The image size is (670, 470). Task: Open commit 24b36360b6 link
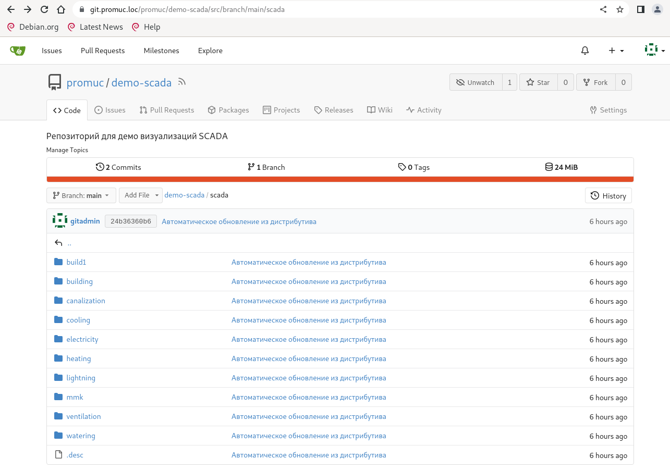(x=131, y=221)
